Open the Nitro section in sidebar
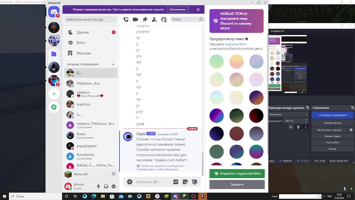 [91, 43]
